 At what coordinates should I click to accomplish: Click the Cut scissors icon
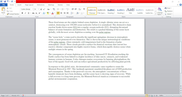point(7,8)
